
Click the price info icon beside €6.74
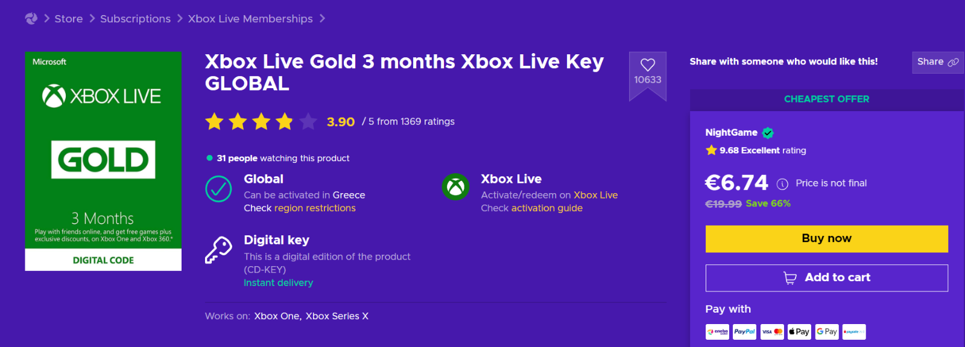[x=782, y=184]
